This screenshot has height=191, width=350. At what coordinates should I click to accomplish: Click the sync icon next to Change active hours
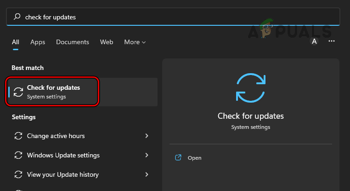point(18,136)
